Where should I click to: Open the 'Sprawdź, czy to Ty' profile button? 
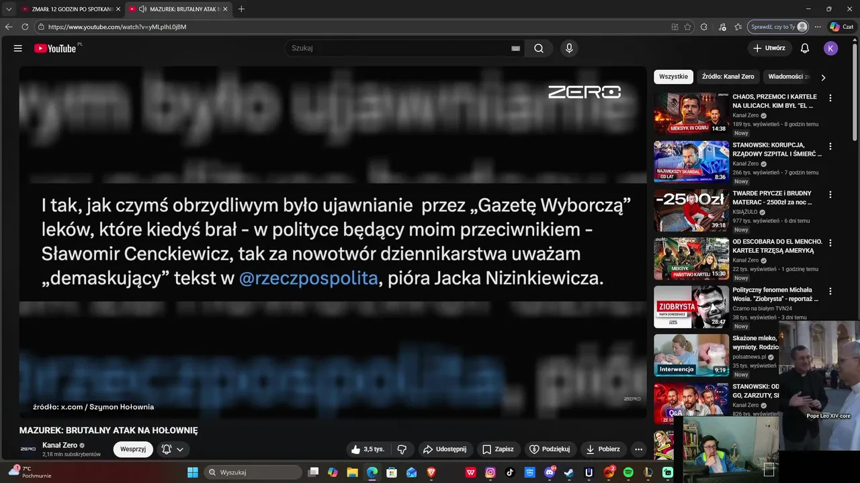coord(779,27)
